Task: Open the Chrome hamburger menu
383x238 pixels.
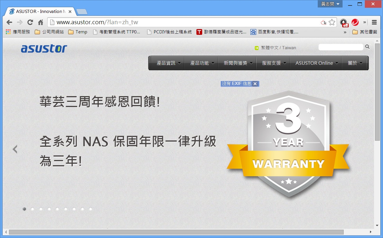Action: pos(374,22)
